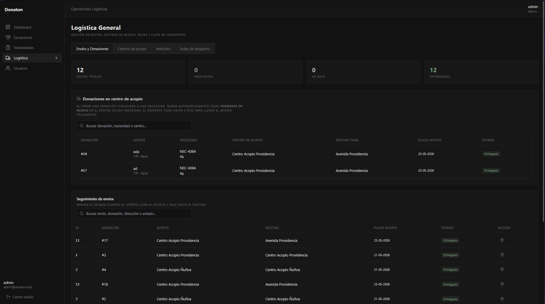545x304 pixels.
Task: Click the ESTADO column header in donations table
Action: [488, 140]
